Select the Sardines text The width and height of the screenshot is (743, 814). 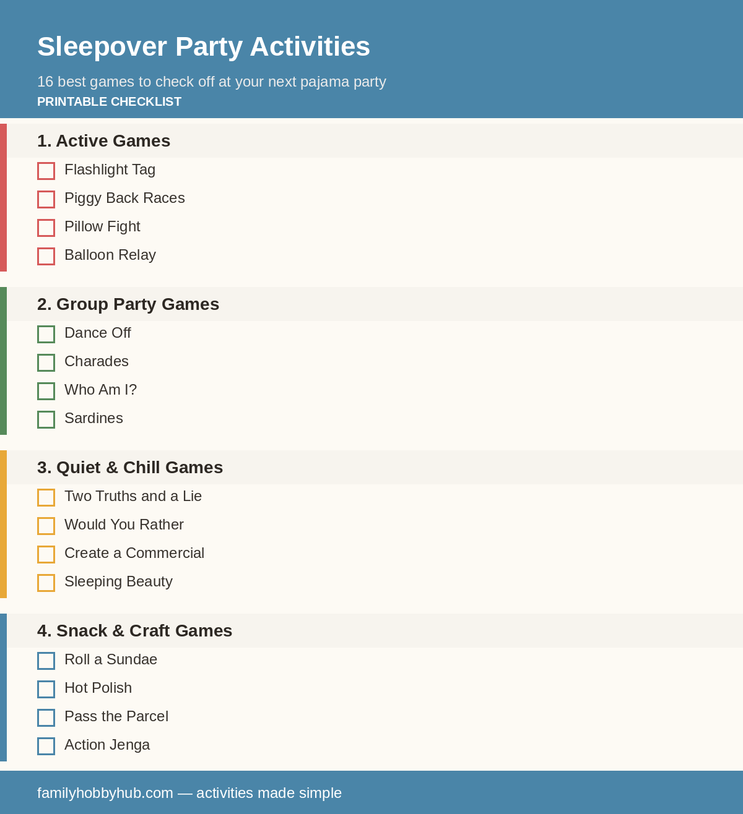[x=93, y=418]
